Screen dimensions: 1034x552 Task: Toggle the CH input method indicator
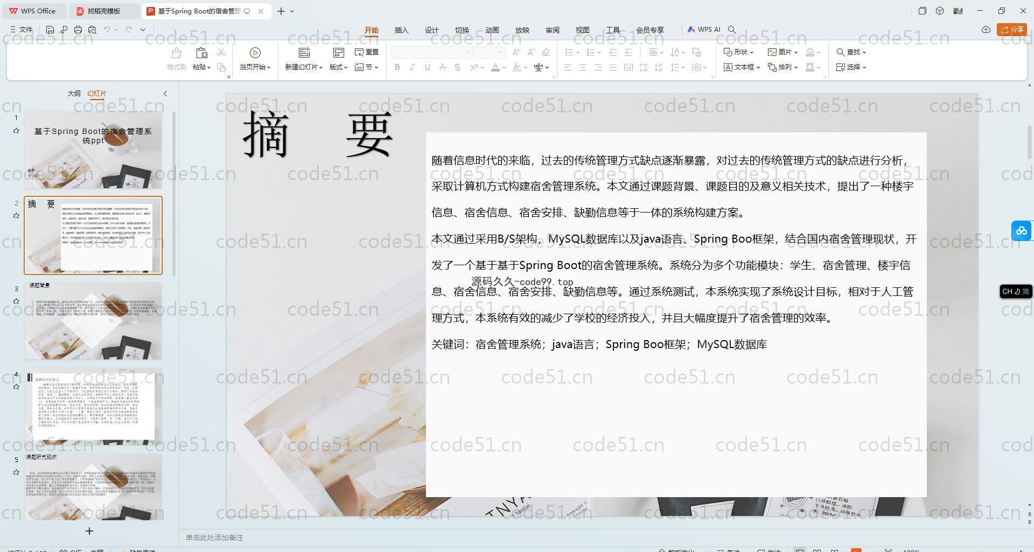pos(1016,291)
